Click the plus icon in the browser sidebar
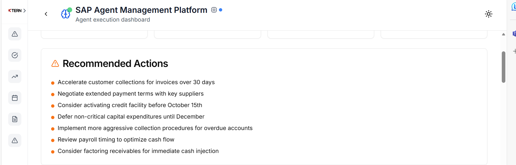 (514, 51)
